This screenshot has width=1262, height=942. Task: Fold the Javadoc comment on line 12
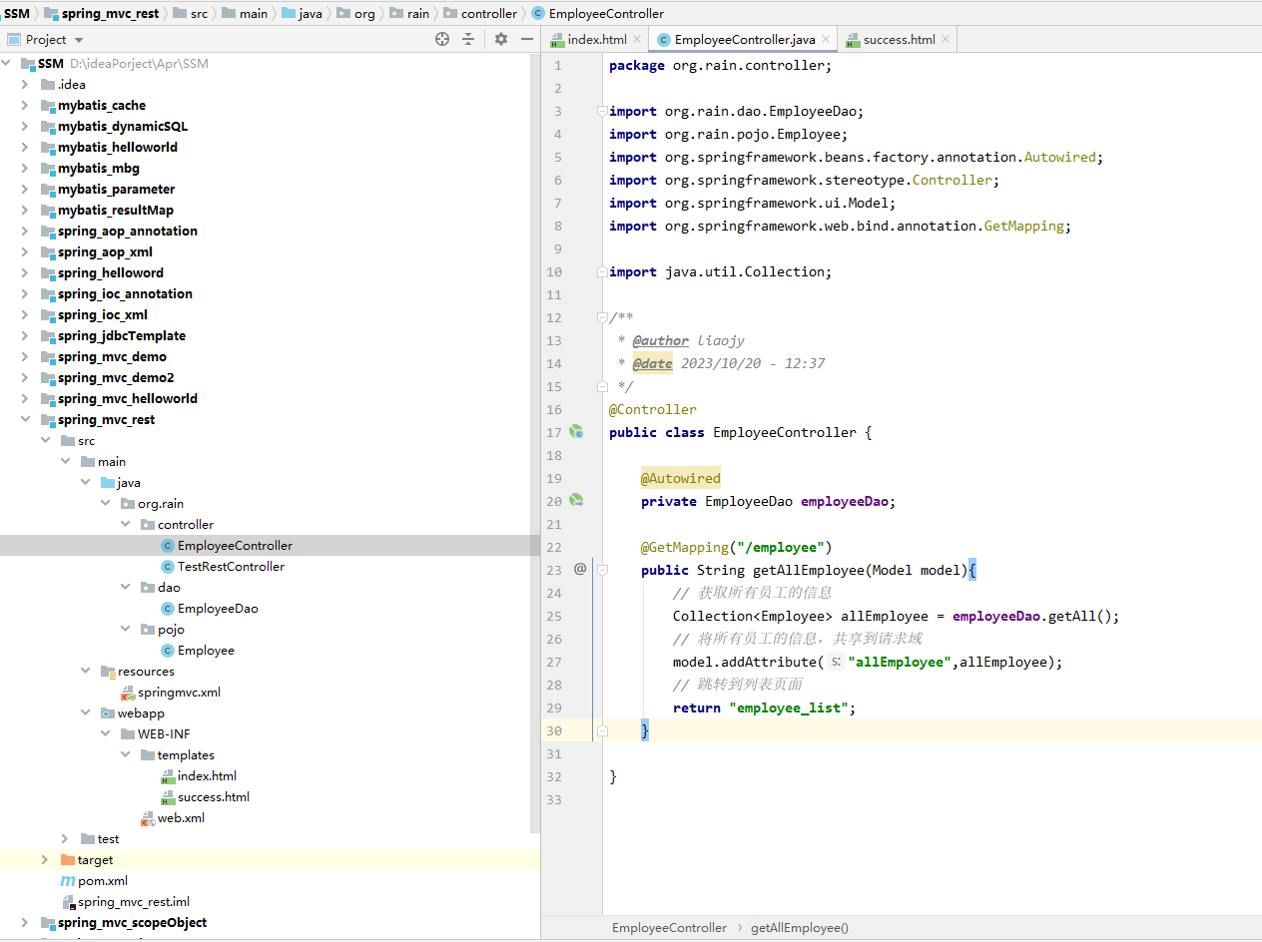click(601, 317)
